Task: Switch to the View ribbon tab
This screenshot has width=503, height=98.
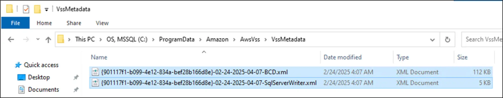Action: [102, 23]
